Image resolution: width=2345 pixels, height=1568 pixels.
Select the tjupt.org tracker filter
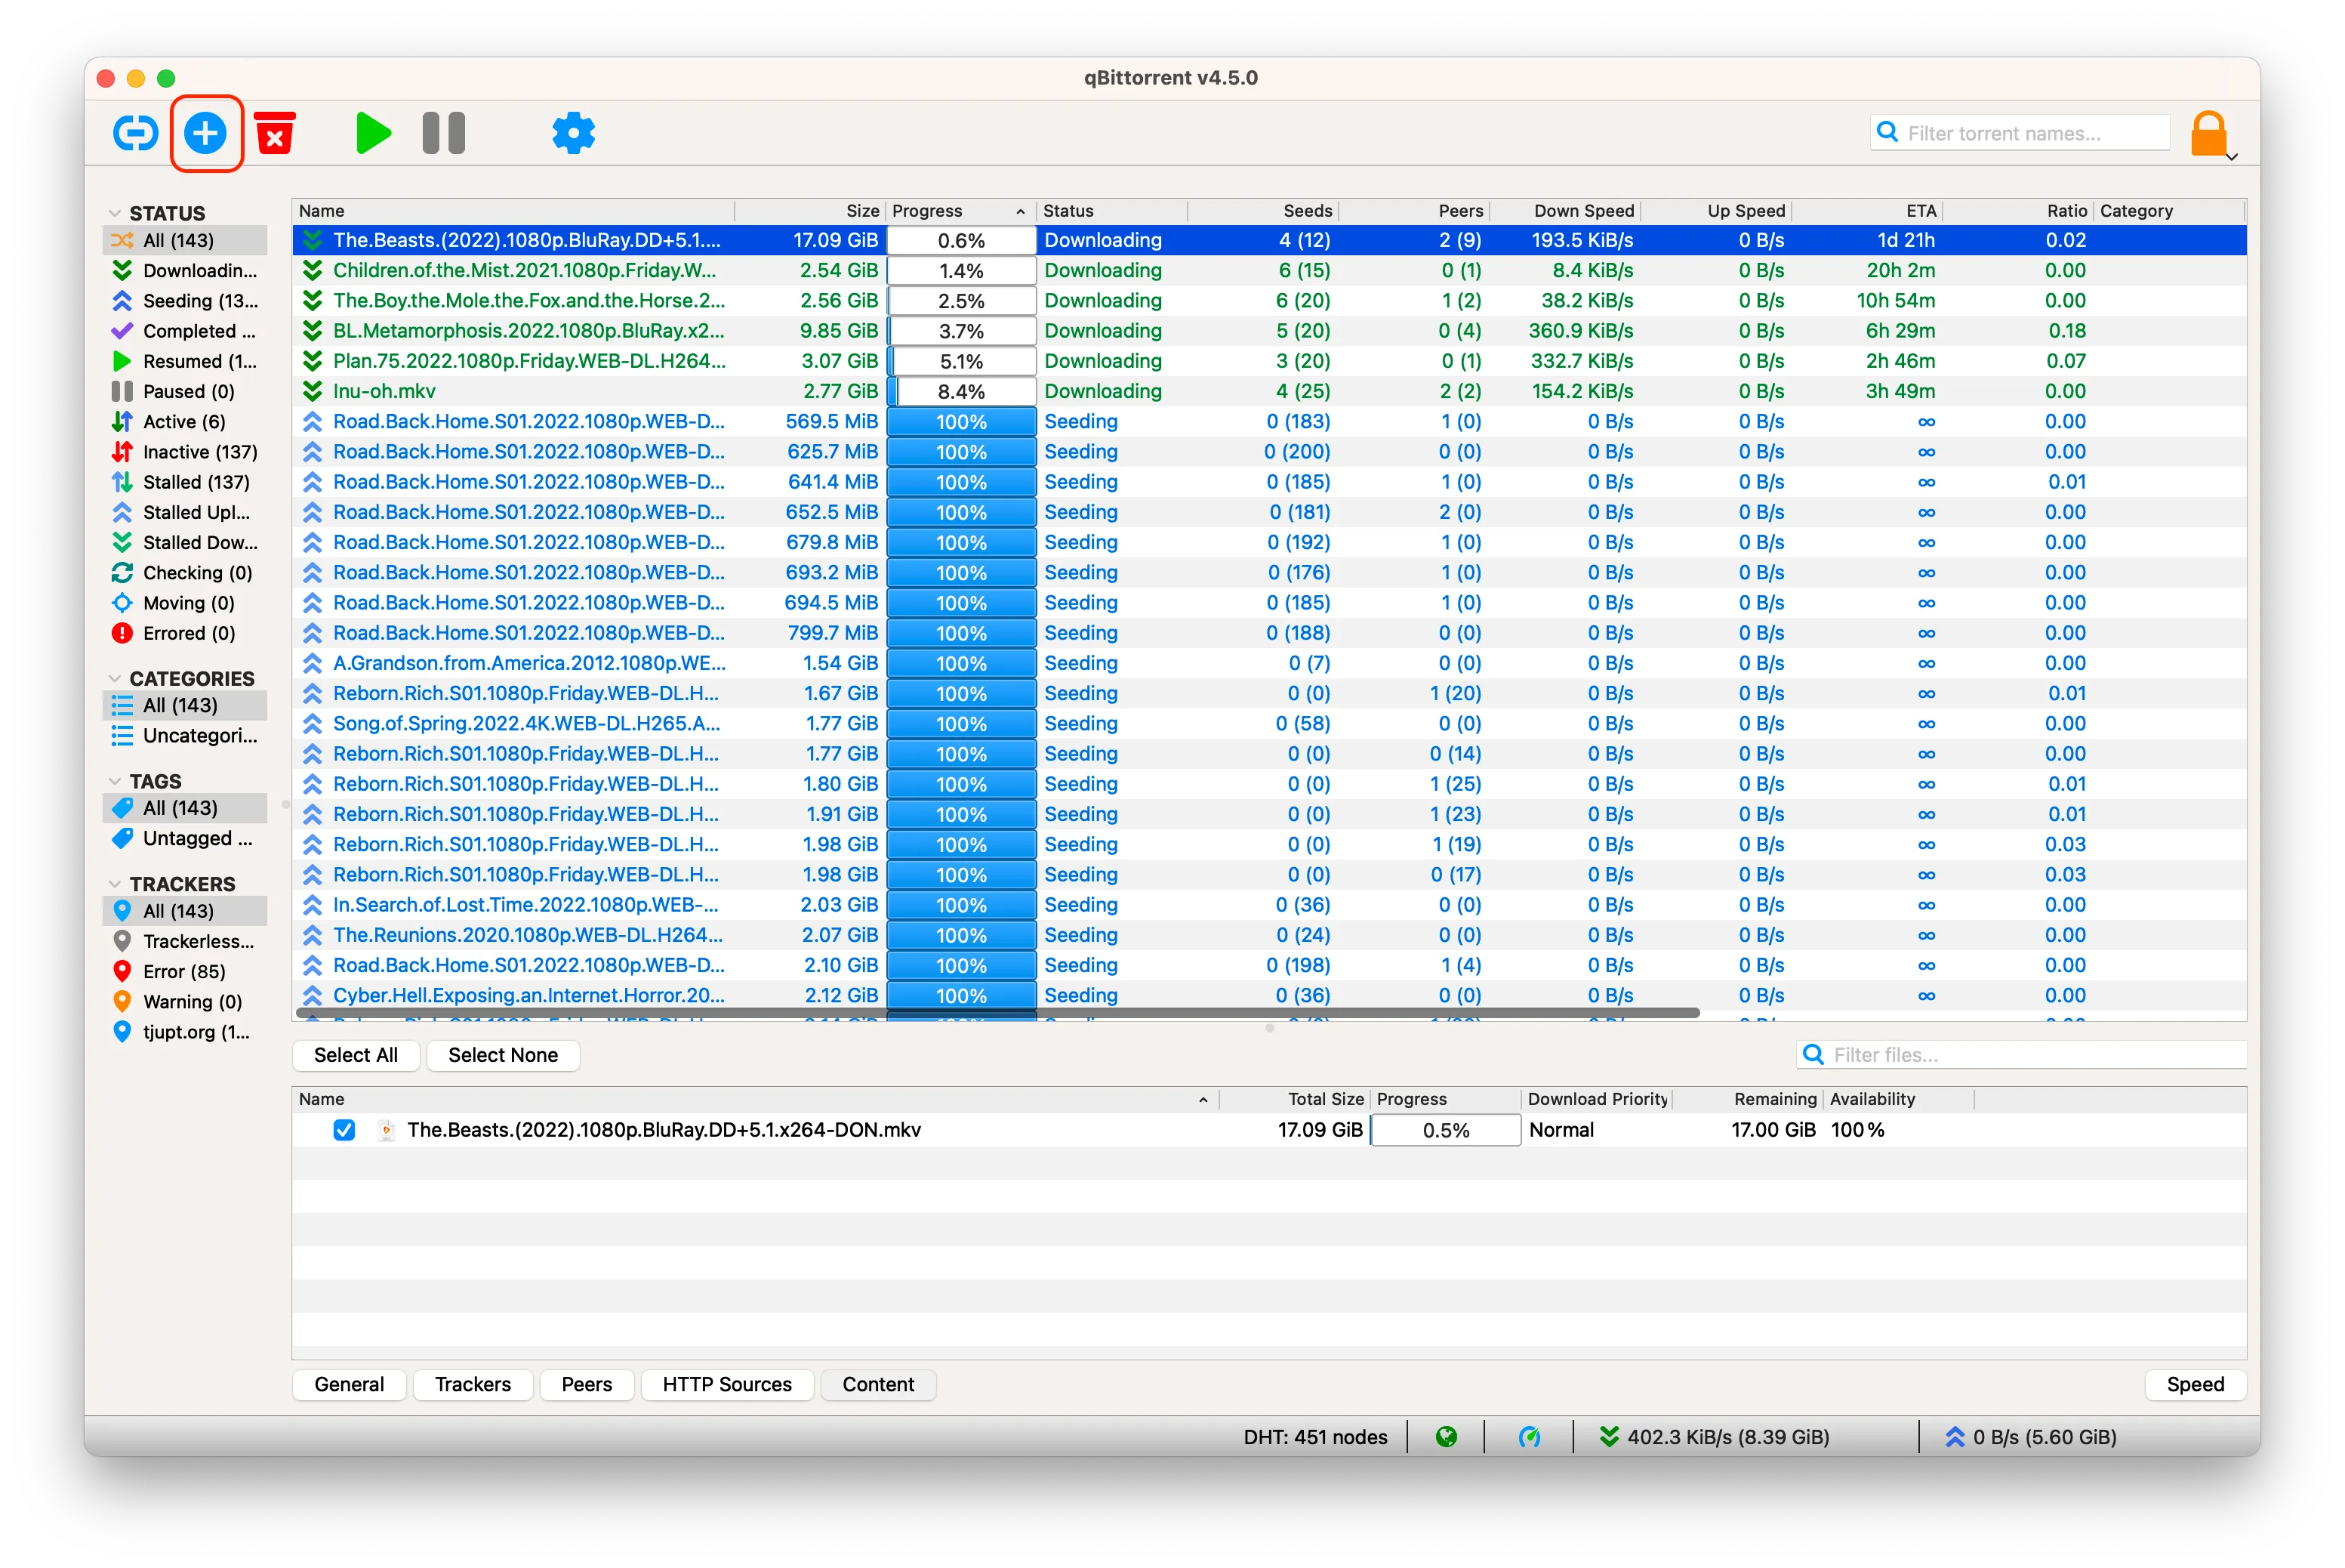185,1032
